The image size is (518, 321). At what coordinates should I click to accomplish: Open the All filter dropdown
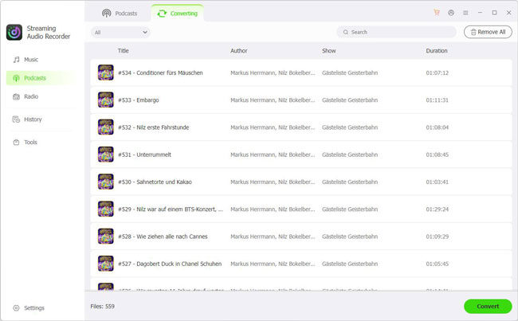120,33
